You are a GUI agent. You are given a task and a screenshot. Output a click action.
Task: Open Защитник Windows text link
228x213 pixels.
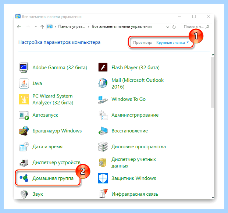(x=133, y=178)
